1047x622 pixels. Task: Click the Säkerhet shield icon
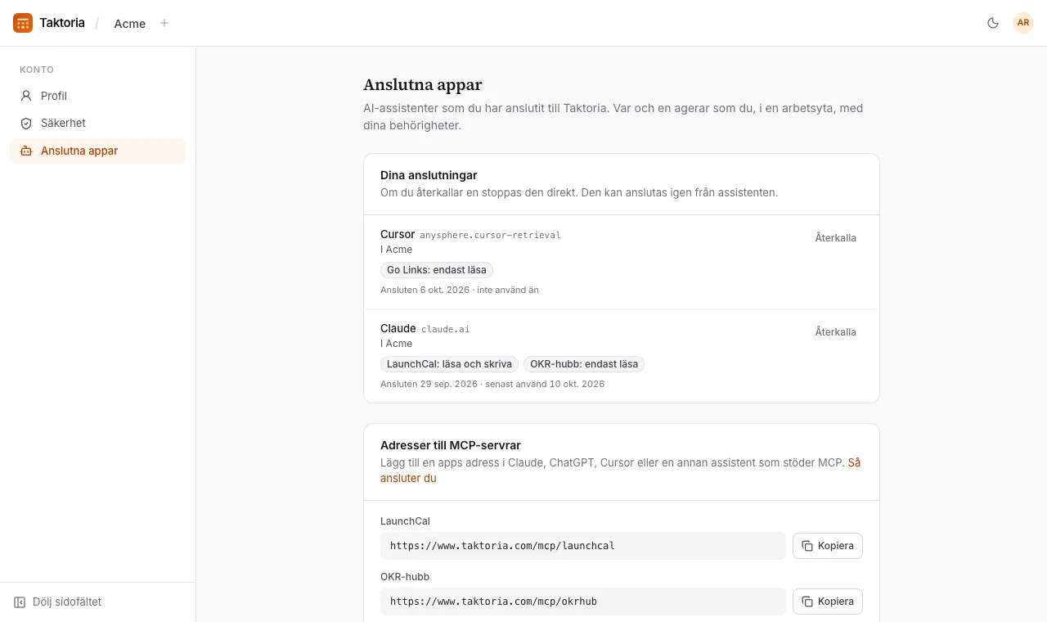[x=26, y=123]
